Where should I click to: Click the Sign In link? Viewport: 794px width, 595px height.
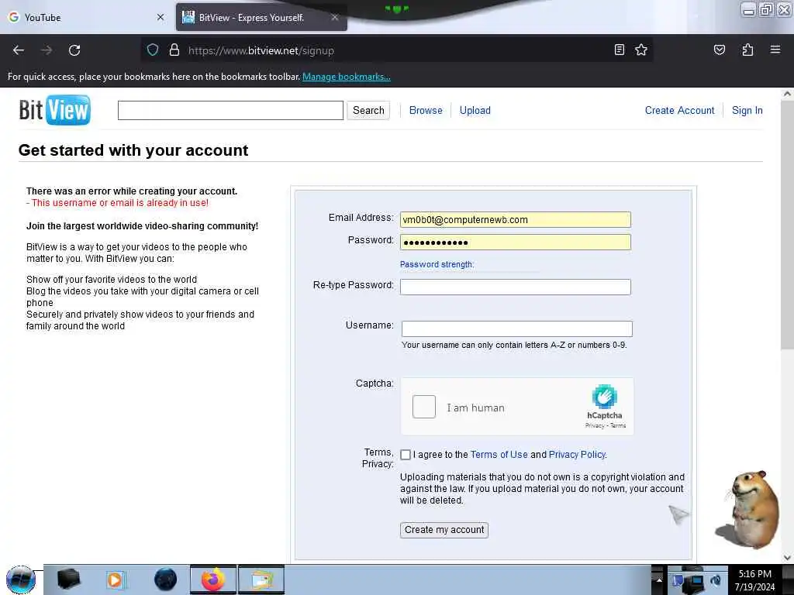pos(747,110)
